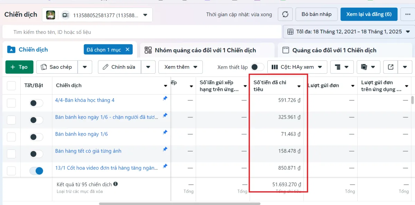Open the Xem thêm dropdown

(180, 67)
